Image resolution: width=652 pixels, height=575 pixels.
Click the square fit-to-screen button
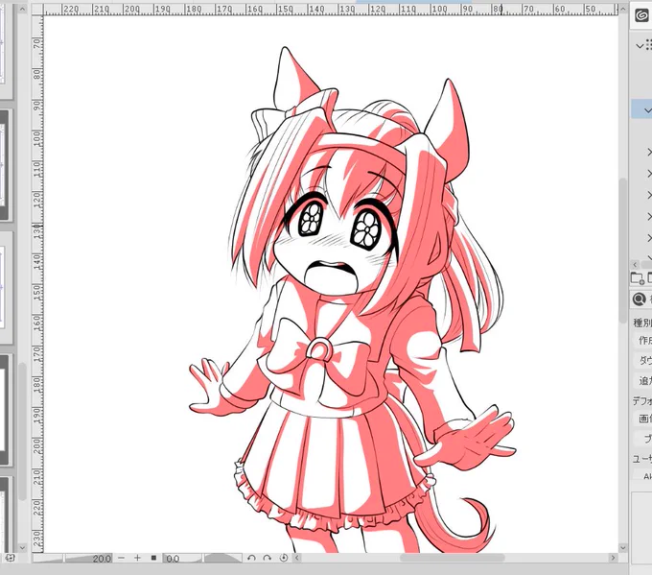153,558
